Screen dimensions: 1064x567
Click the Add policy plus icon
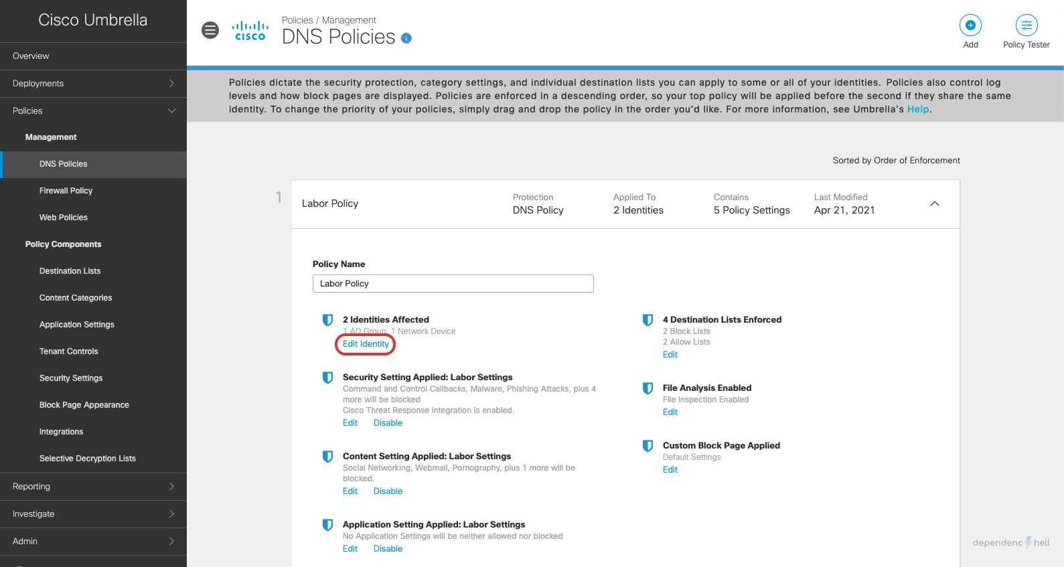(970, 25)
